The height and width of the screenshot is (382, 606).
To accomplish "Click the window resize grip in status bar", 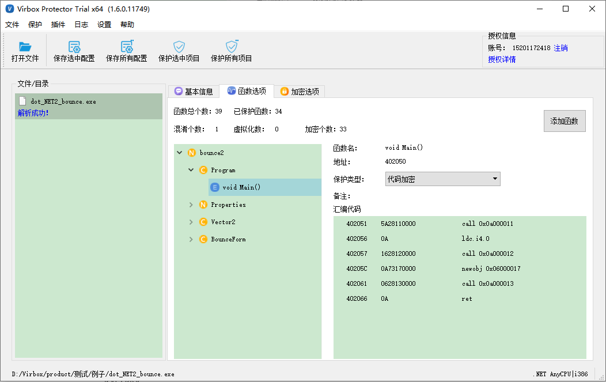I will pyautogui.click(x=601, y=377).
